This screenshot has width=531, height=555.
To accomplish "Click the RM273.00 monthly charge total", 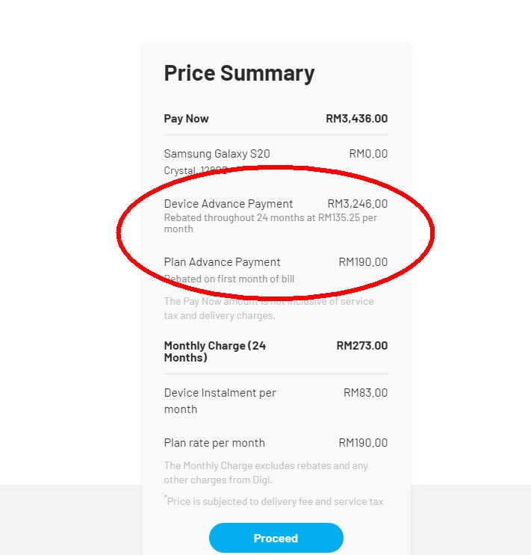I will [361, 346].
